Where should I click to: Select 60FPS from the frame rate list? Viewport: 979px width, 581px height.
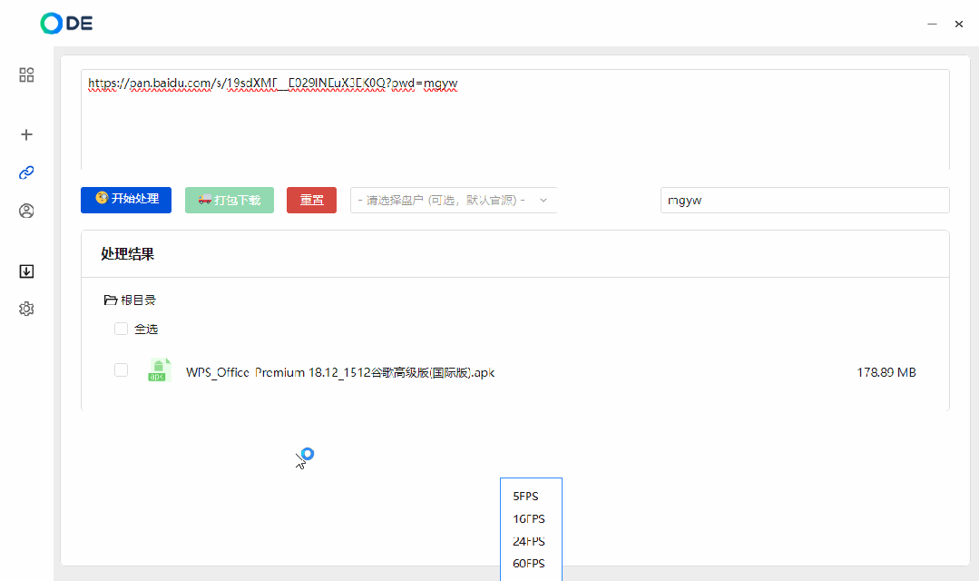[x=529, y=563]
